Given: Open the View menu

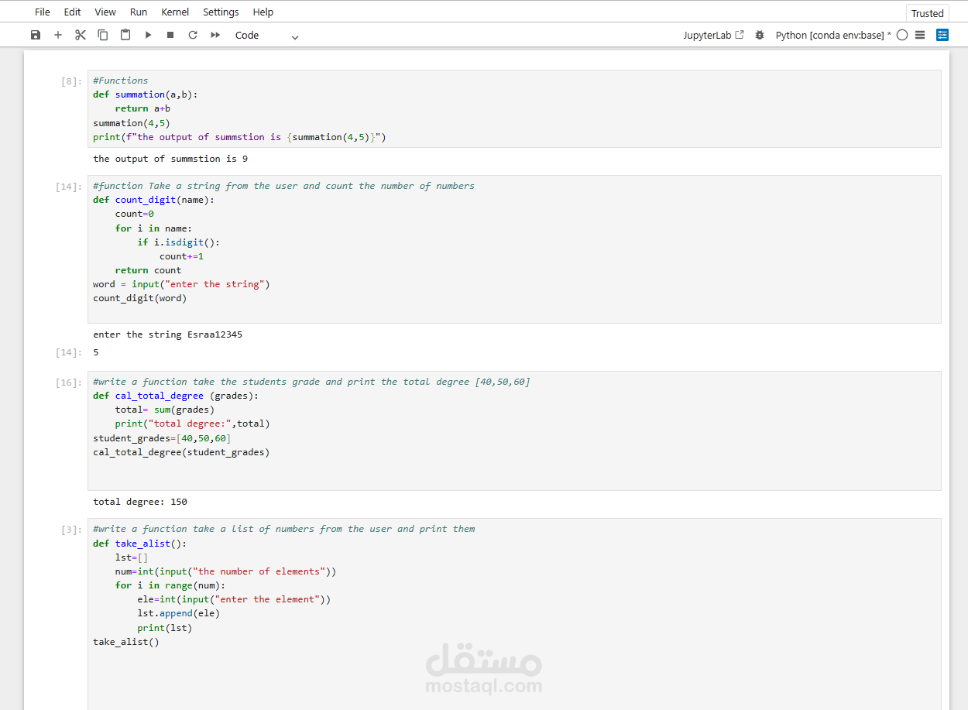Looking at the screenshot, I should 105,12.
